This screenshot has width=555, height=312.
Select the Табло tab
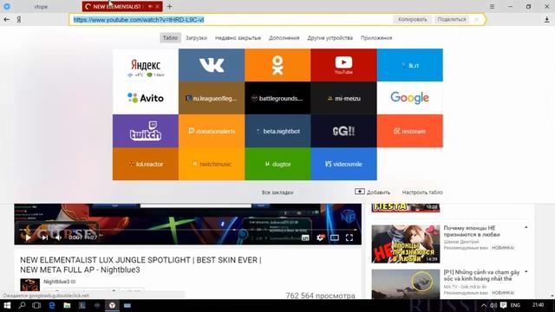point(170,38)
